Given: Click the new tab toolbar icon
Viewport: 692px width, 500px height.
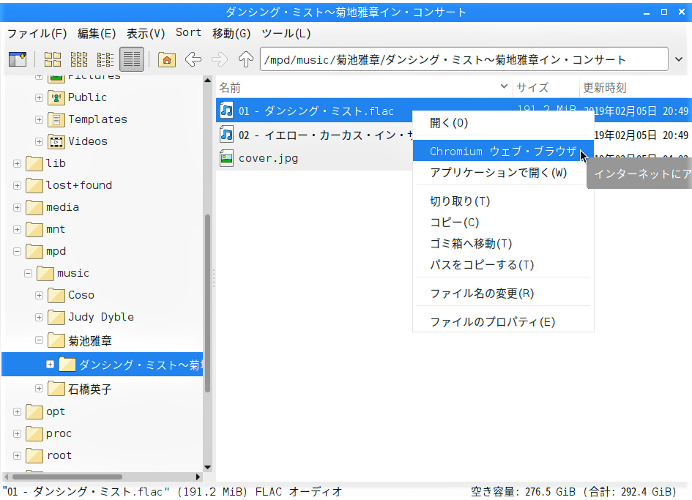Looking at the screenshot, I should click(17, 60).
